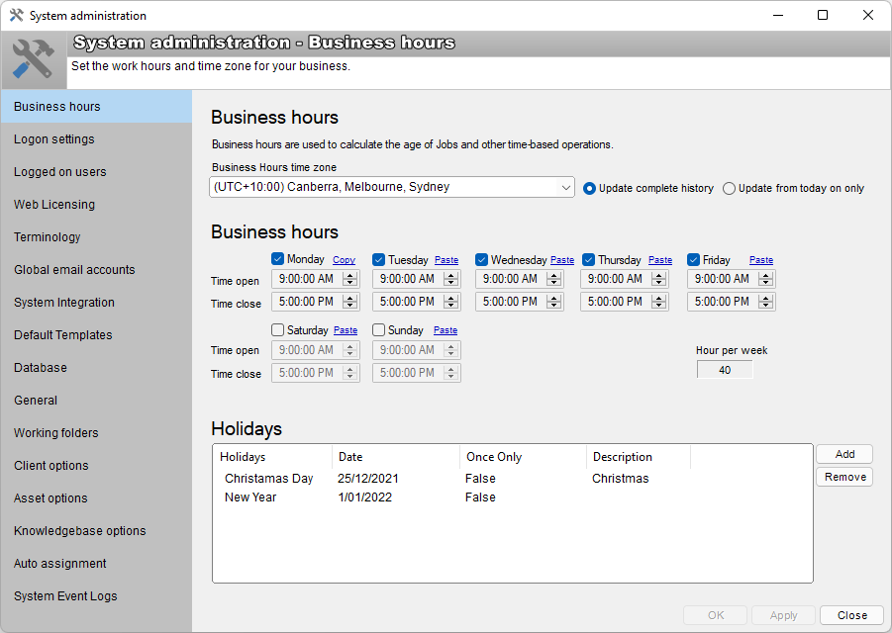Viewport: 892px width, 633px height.
Task: Open Client options
Action: point(96,466)
